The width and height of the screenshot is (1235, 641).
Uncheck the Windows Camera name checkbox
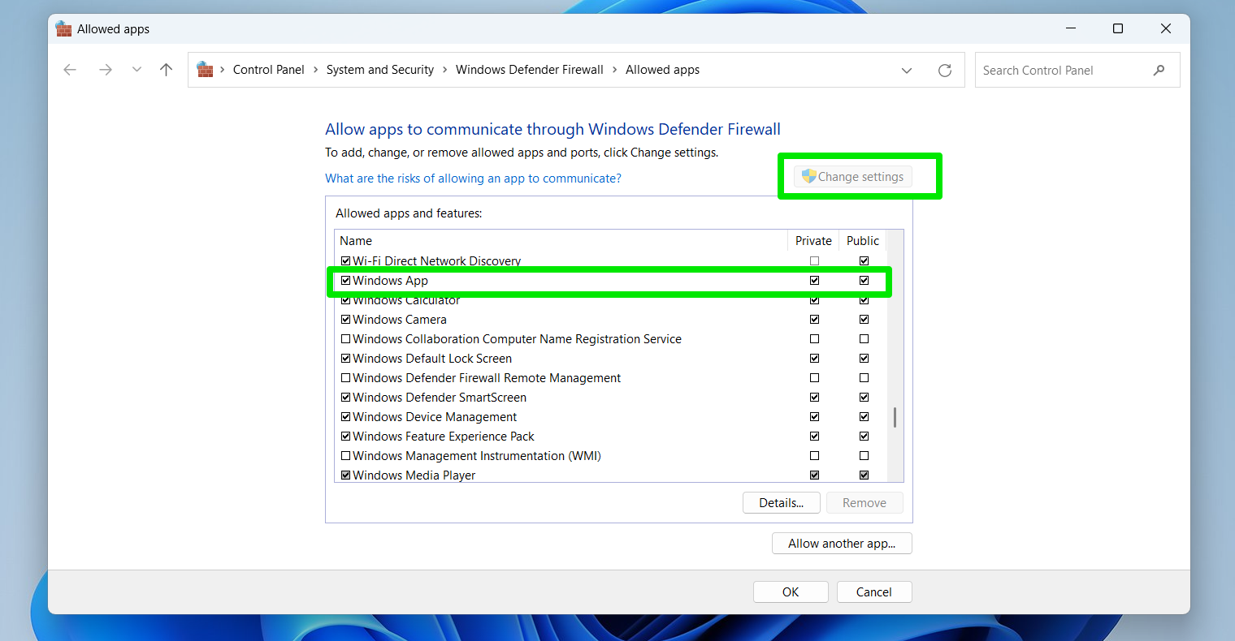(x=345, y=320)
